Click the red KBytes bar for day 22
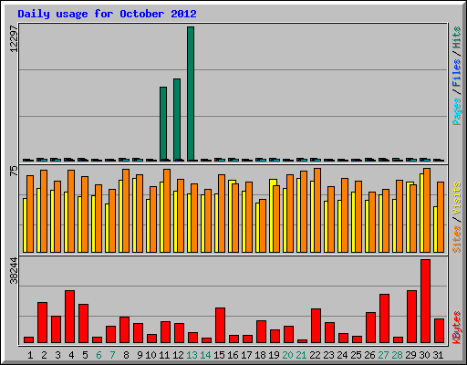Screen dimensions: 467x365 tap(316, 326)
